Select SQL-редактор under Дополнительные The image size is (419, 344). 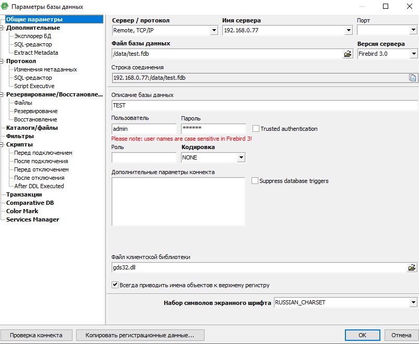point(33,44)
